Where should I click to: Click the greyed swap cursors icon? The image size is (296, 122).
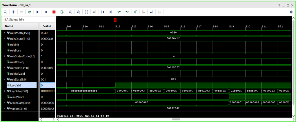159,12
